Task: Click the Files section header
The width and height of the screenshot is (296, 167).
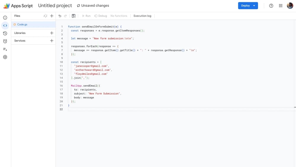Action: 17,16
